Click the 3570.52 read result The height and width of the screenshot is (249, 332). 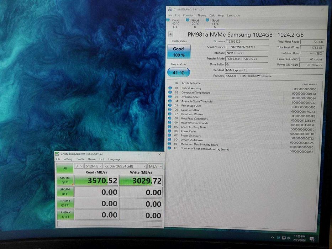[x=96, y=180]
